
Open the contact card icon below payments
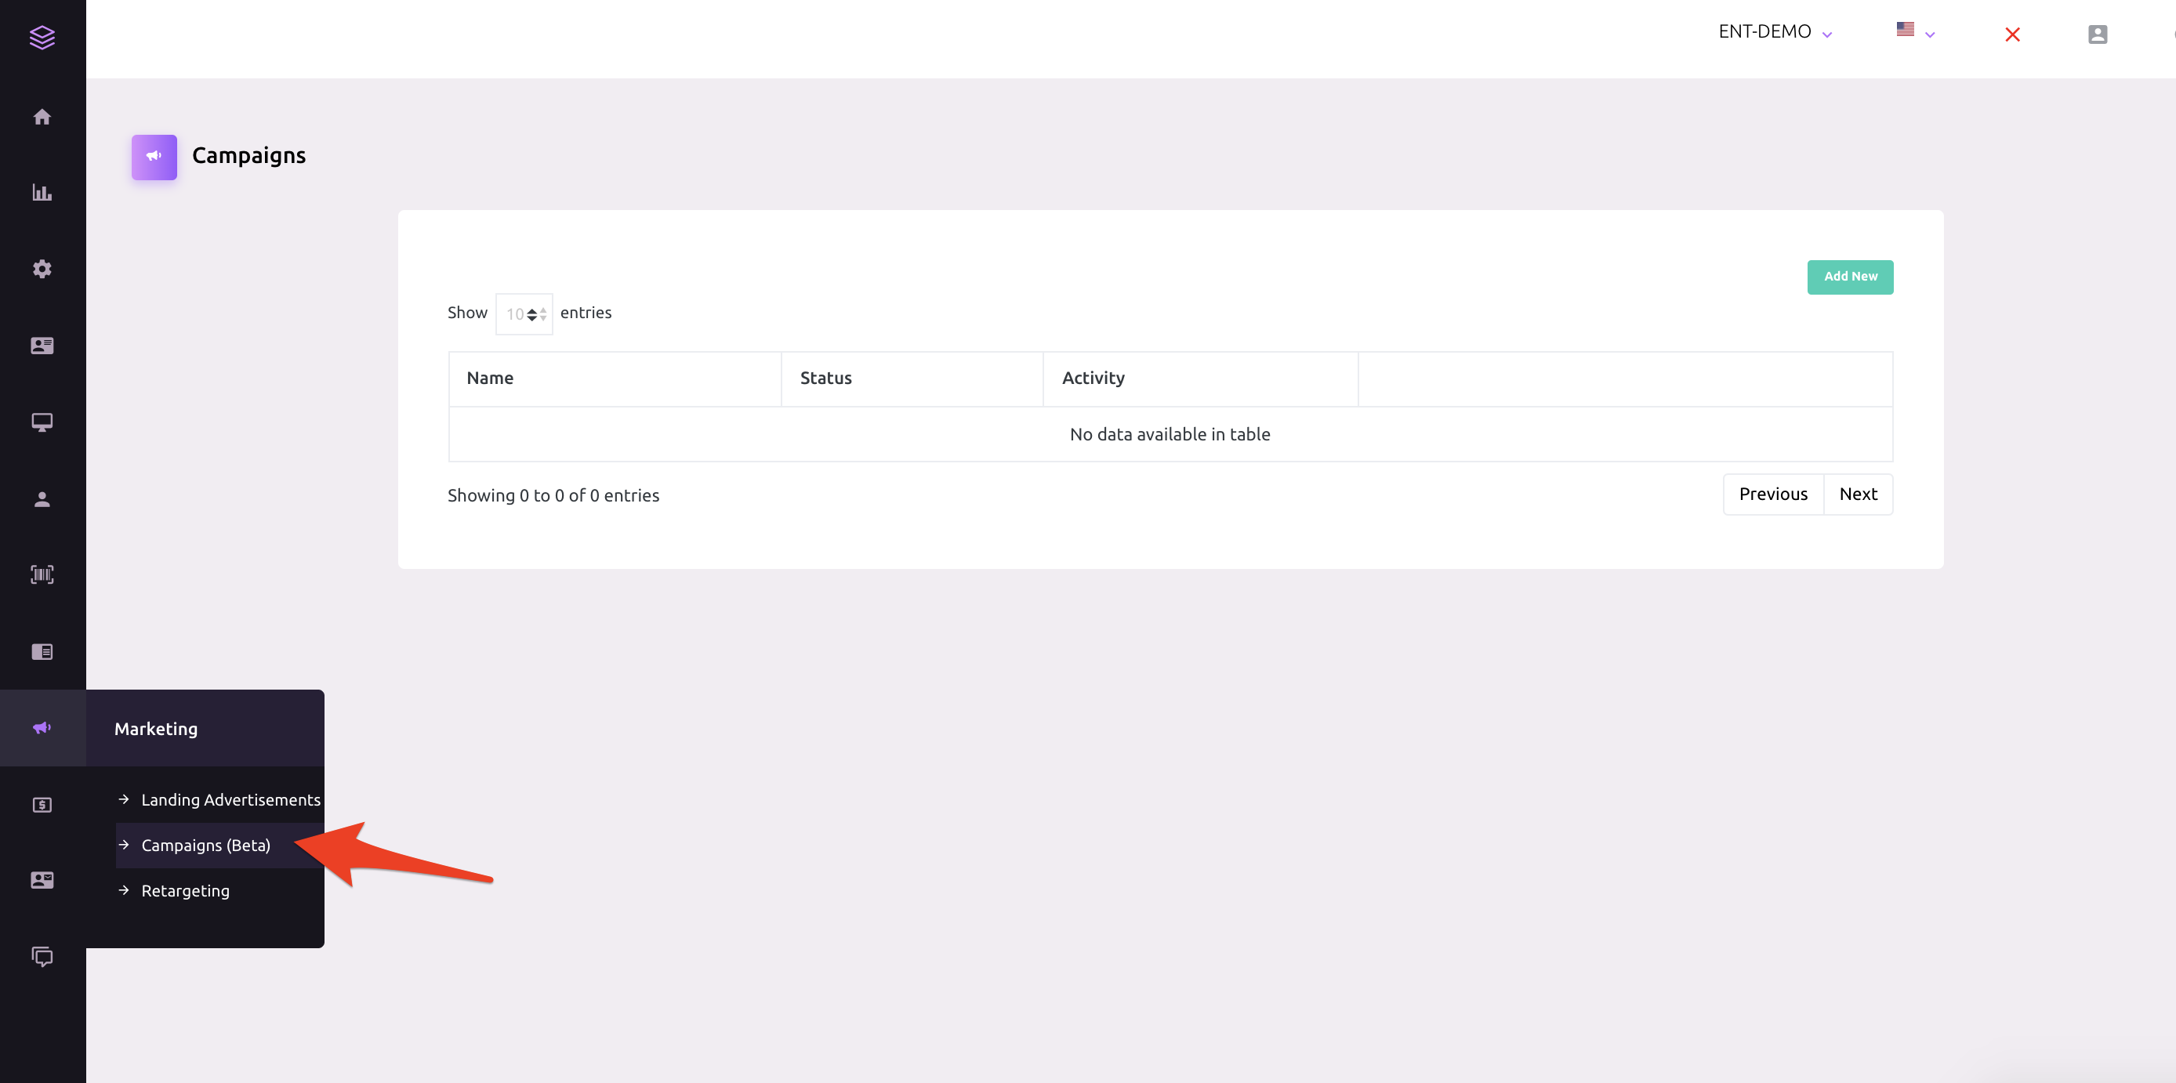click(42, 880)
